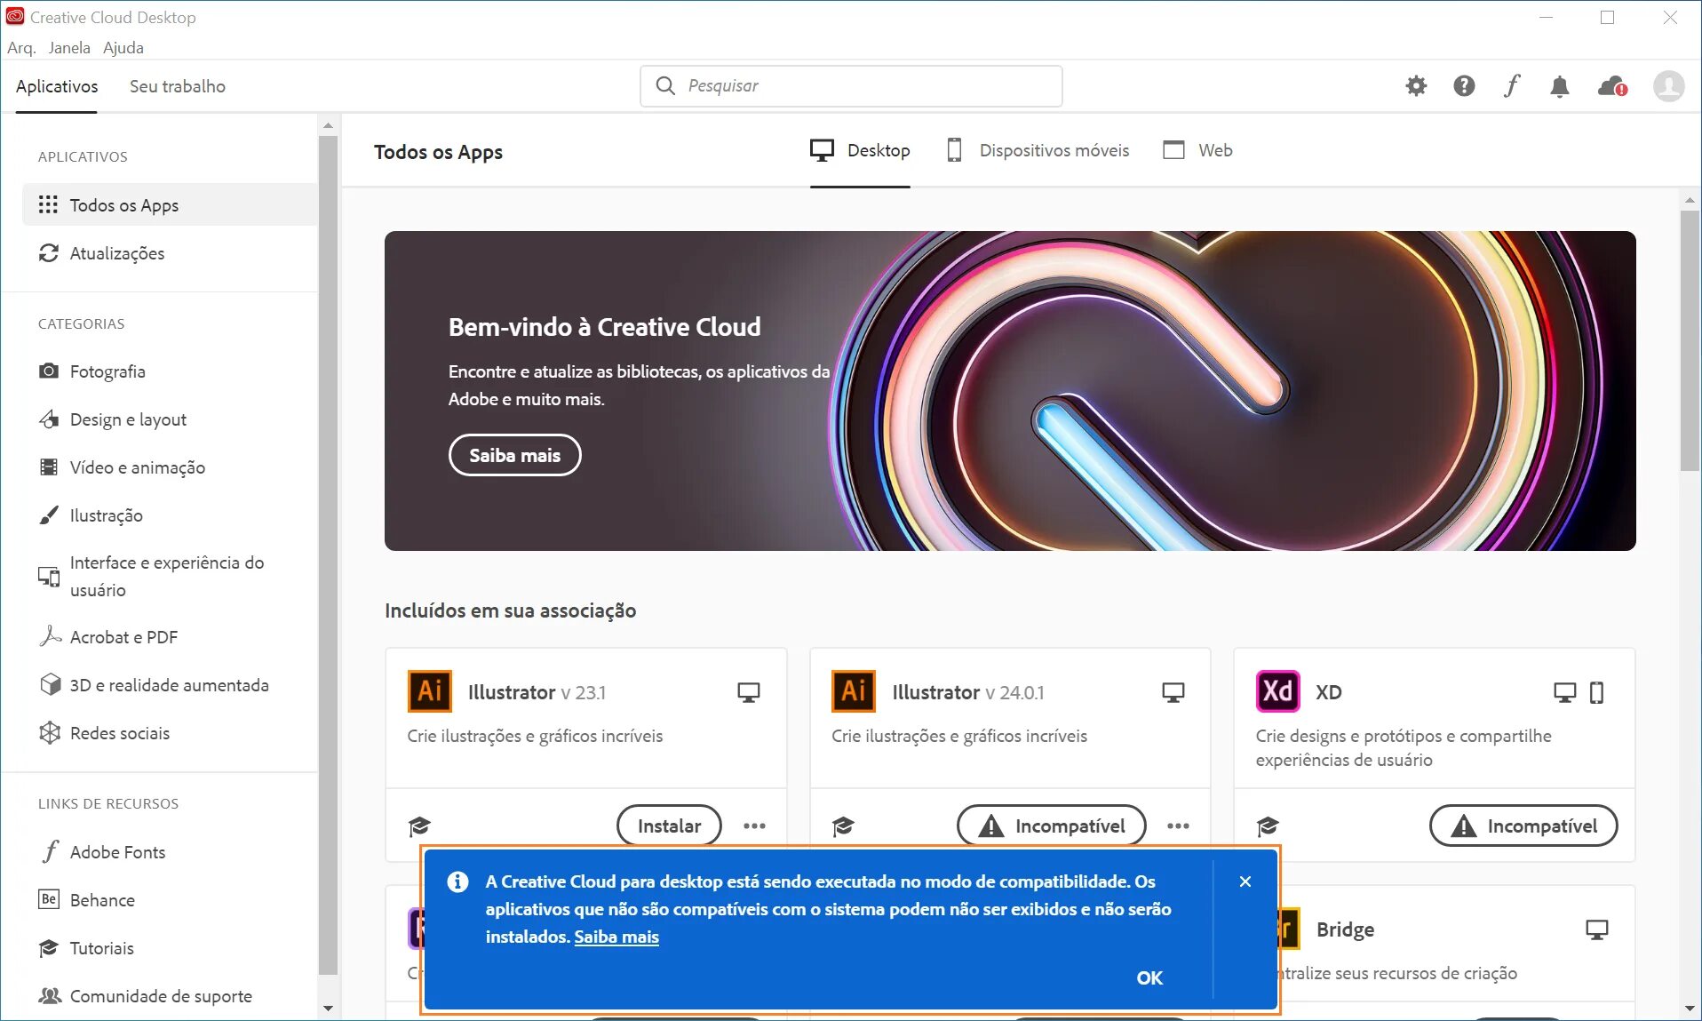Click mobile platform icon on XD card
The width and height of the screenshot is (1702, 1021).
point(1596,692)
